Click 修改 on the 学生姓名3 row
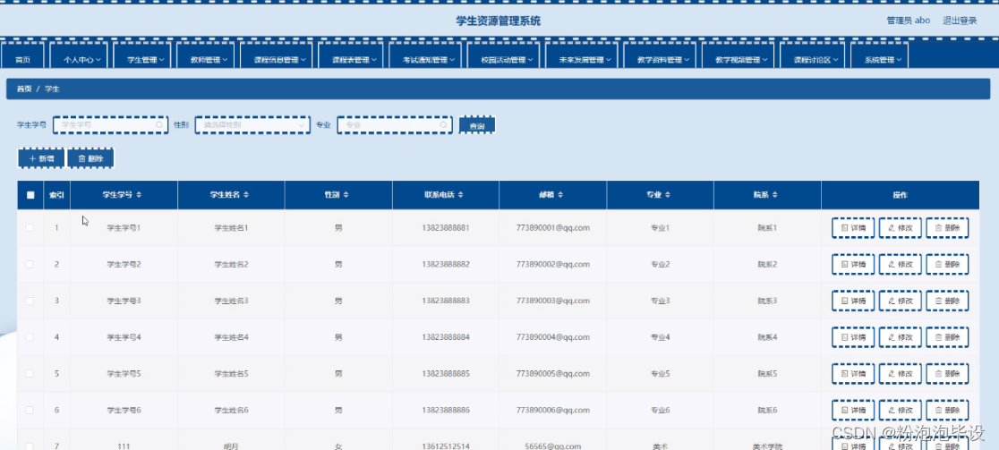The width and height of the screenshot is (999, 450). pyautogui.click(x=901, y=301)
